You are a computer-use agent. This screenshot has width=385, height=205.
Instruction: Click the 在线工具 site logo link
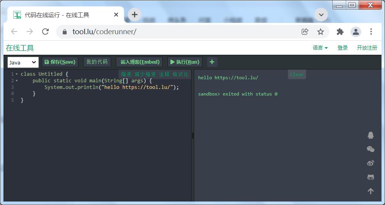20,48
